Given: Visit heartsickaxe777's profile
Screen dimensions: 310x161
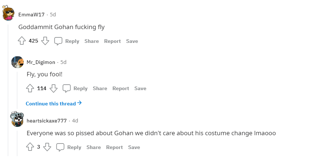Looking at the screenshot, I should tap(47, 121).
